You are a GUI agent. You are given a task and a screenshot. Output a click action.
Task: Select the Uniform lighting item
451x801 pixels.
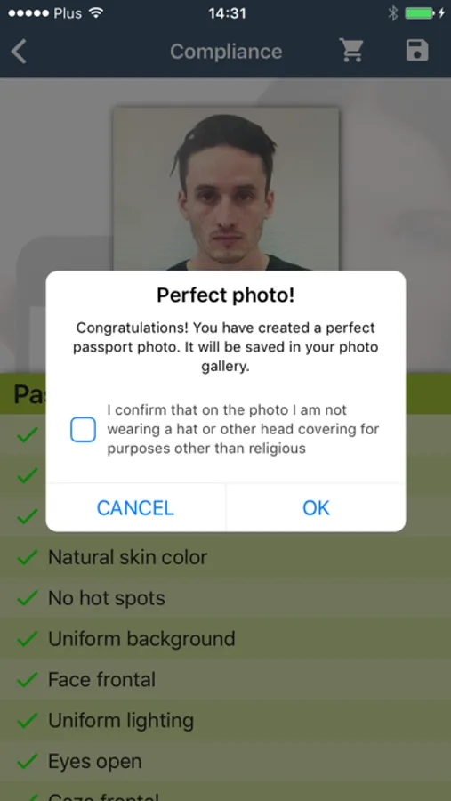(x=225, y=720)
